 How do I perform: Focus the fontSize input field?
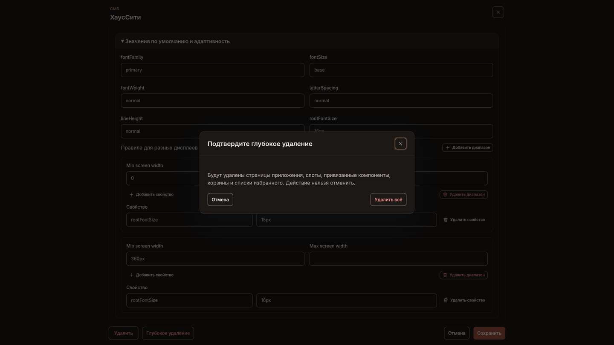coord(401,70)
